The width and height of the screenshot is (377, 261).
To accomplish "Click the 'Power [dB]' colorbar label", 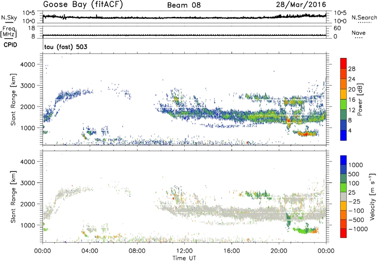I will [360, 99].
